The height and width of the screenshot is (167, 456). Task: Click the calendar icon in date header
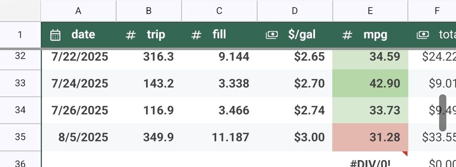coord(55,35)
